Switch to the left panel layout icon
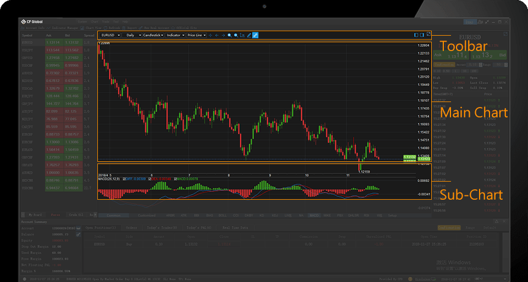The height and width of the screenshot is (282, 528). coord(416,35)
